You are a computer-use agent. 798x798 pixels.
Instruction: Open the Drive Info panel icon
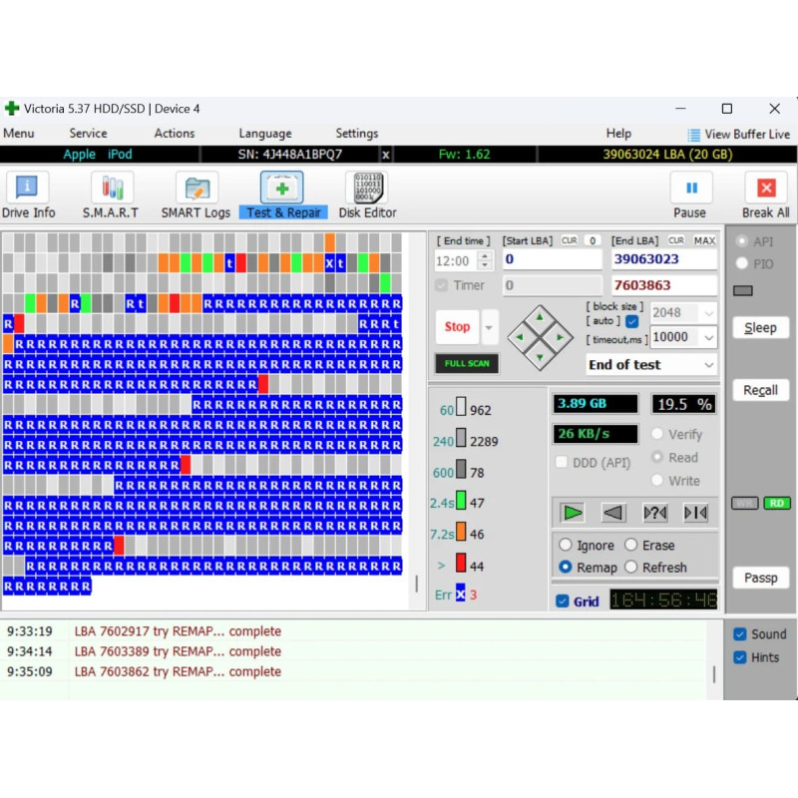click(x=27, y=188)
